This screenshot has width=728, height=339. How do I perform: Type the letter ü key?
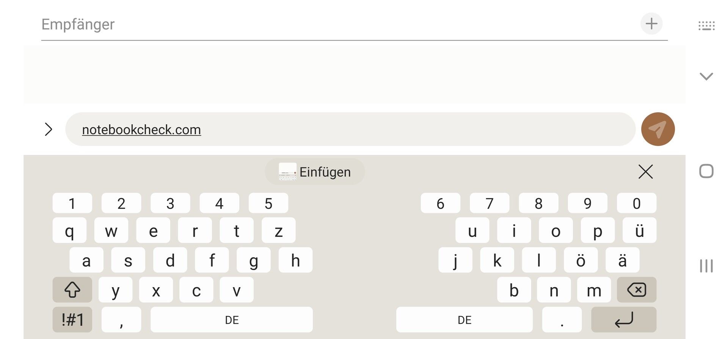coord(639,230)
